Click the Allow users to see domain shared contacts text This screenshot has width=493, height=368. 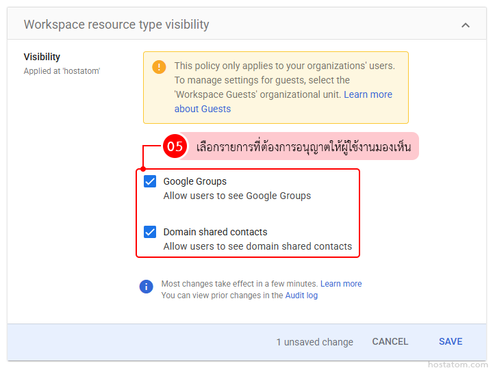[x=257, y=246]
